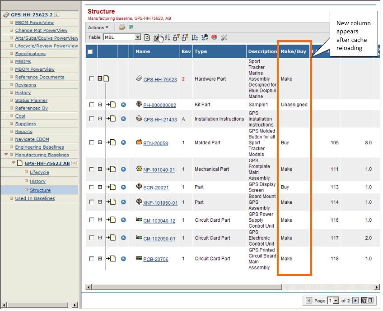
Task: Click the printer icon in the toolbar
Action: tap(121, 27)
